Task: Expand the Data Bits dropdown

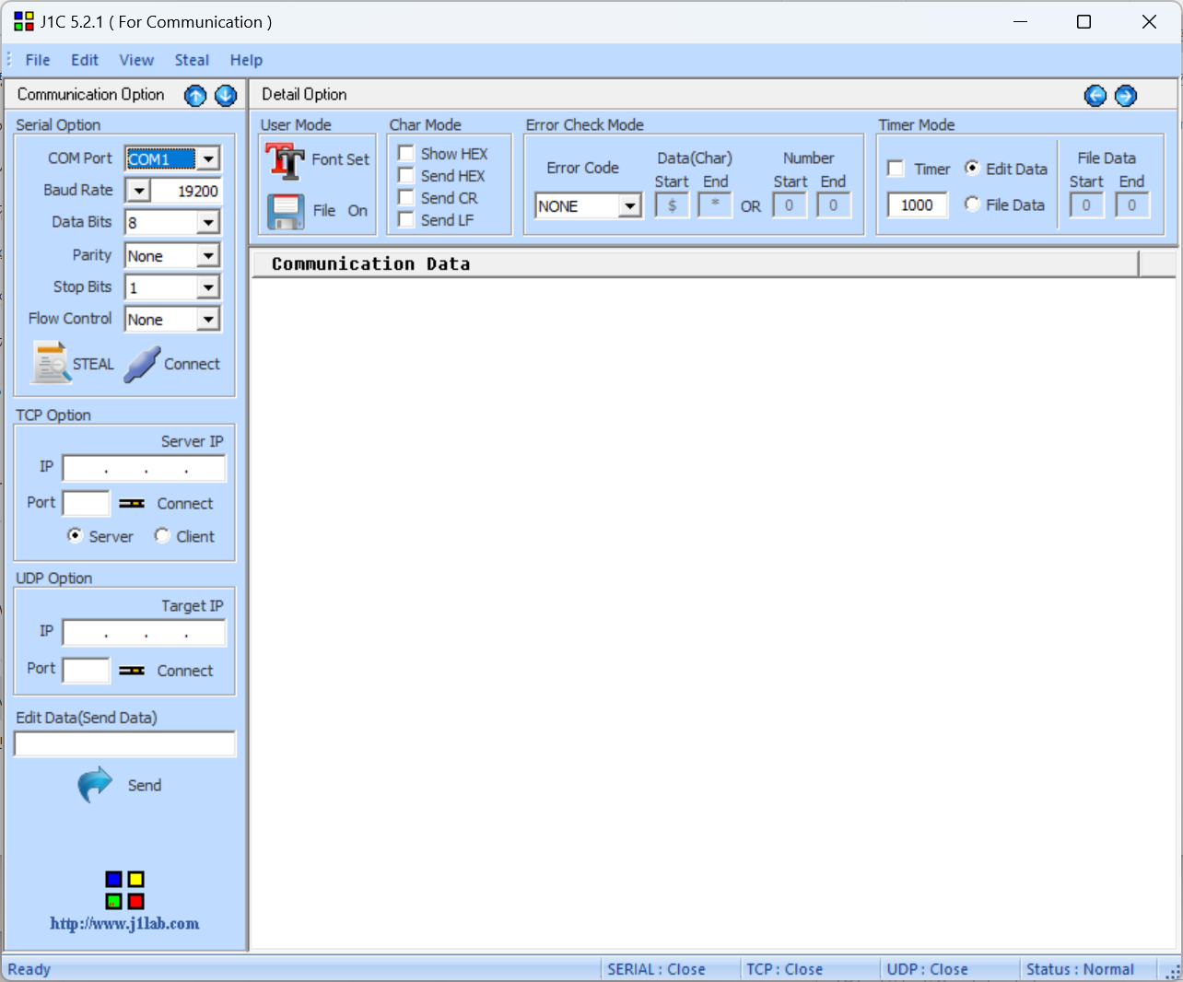Action: pyautogui.click(x=209, y=223)
